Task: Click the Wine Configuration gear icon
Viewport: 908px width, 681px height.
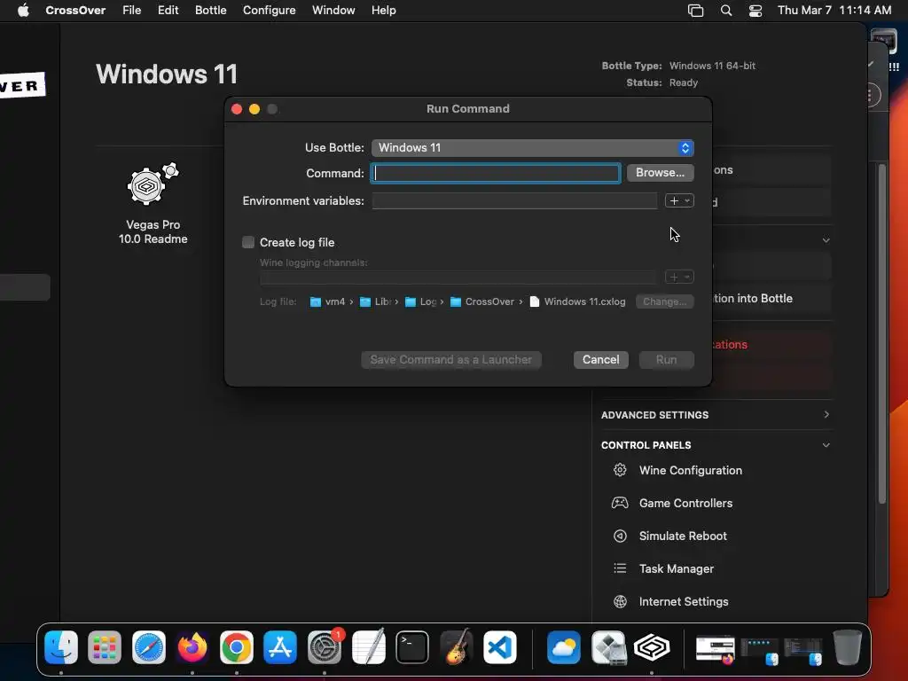Action: pyautogui.click(x=620, y=470)
